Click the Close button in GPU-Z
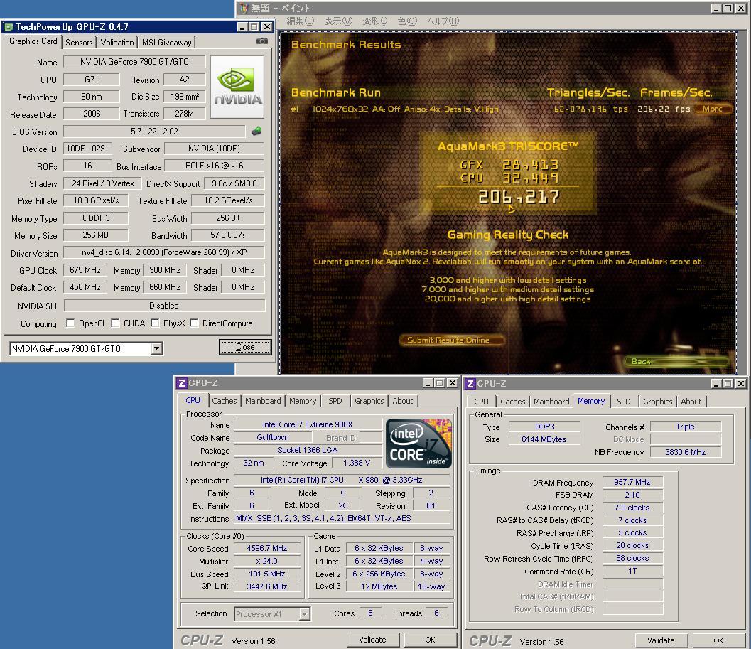Image resolution: width=751 pixels, height=649 pixels. point(244,347)
